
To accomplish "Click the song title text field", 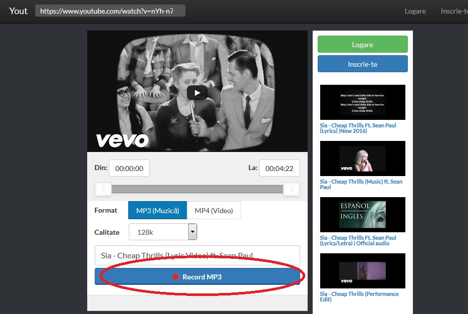I will (197, 255).
